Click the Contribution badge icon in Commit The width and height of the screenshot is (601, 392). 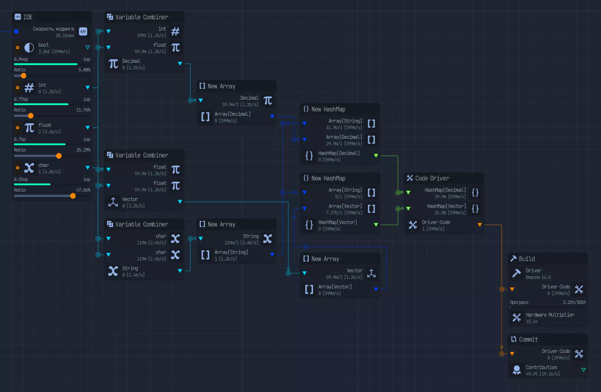(516, 370)
